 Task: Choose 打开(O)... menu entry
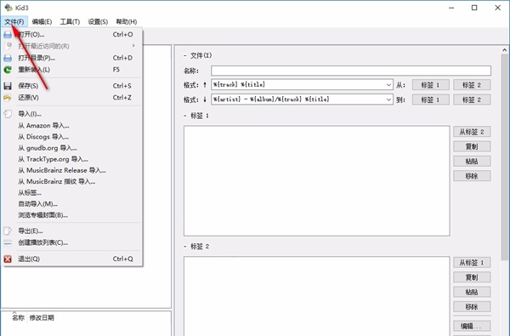pyautogui.click(x=72, y=35)
